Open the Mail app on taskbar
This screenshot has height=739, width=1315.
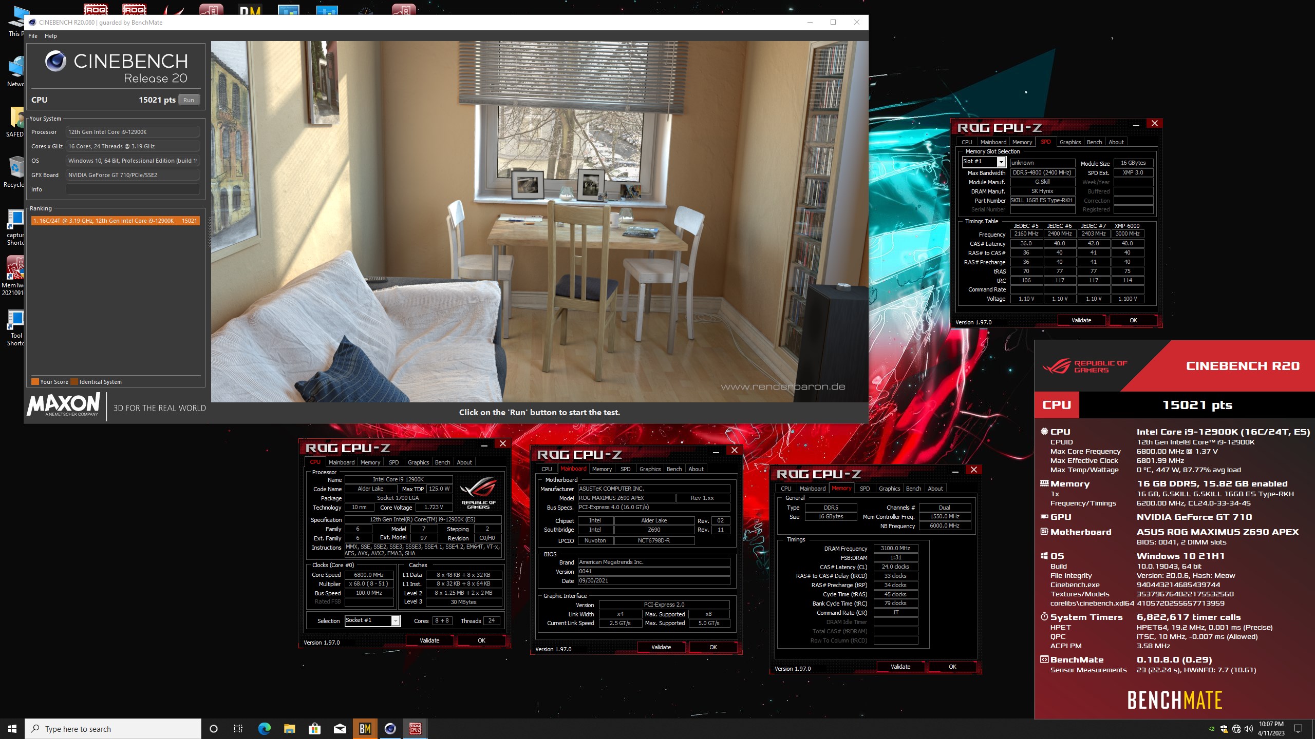(x=340, y=729)
